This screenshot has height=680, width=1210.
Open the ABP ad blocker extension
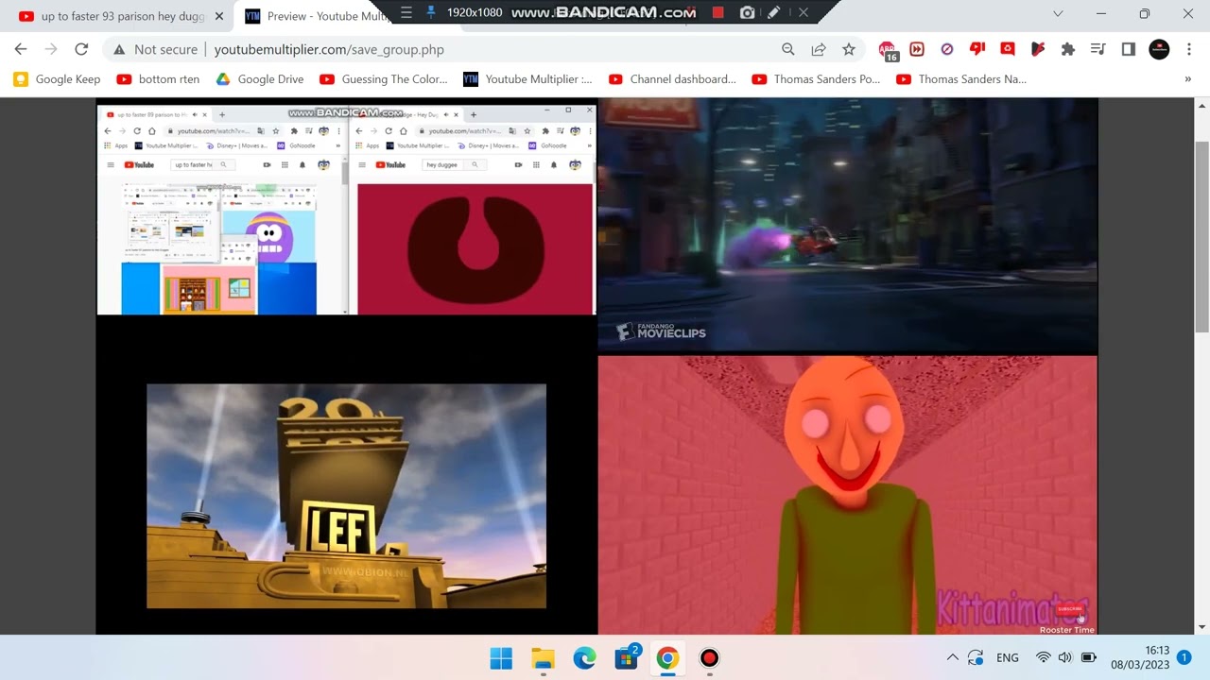[x=888, y=50]
